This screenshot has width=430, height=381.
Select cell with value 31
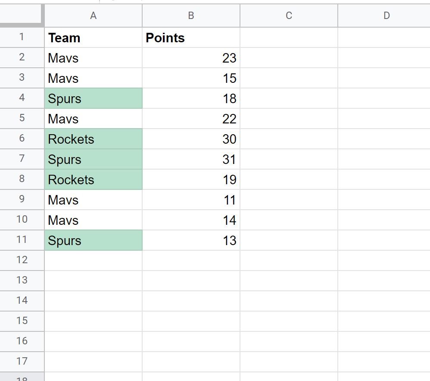point(191,159)
